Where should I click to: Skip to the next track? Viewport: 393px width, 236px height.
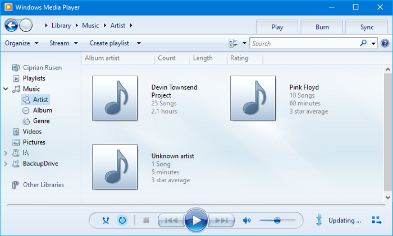click(221, 220)
